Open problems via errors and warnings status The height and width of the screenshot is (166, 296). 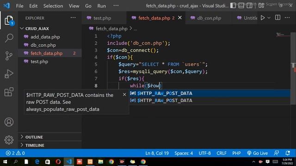15,153
